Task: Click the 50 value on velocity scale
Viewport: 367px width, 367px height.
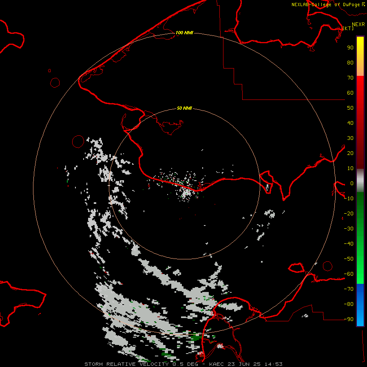Action: tap(350, 108)
